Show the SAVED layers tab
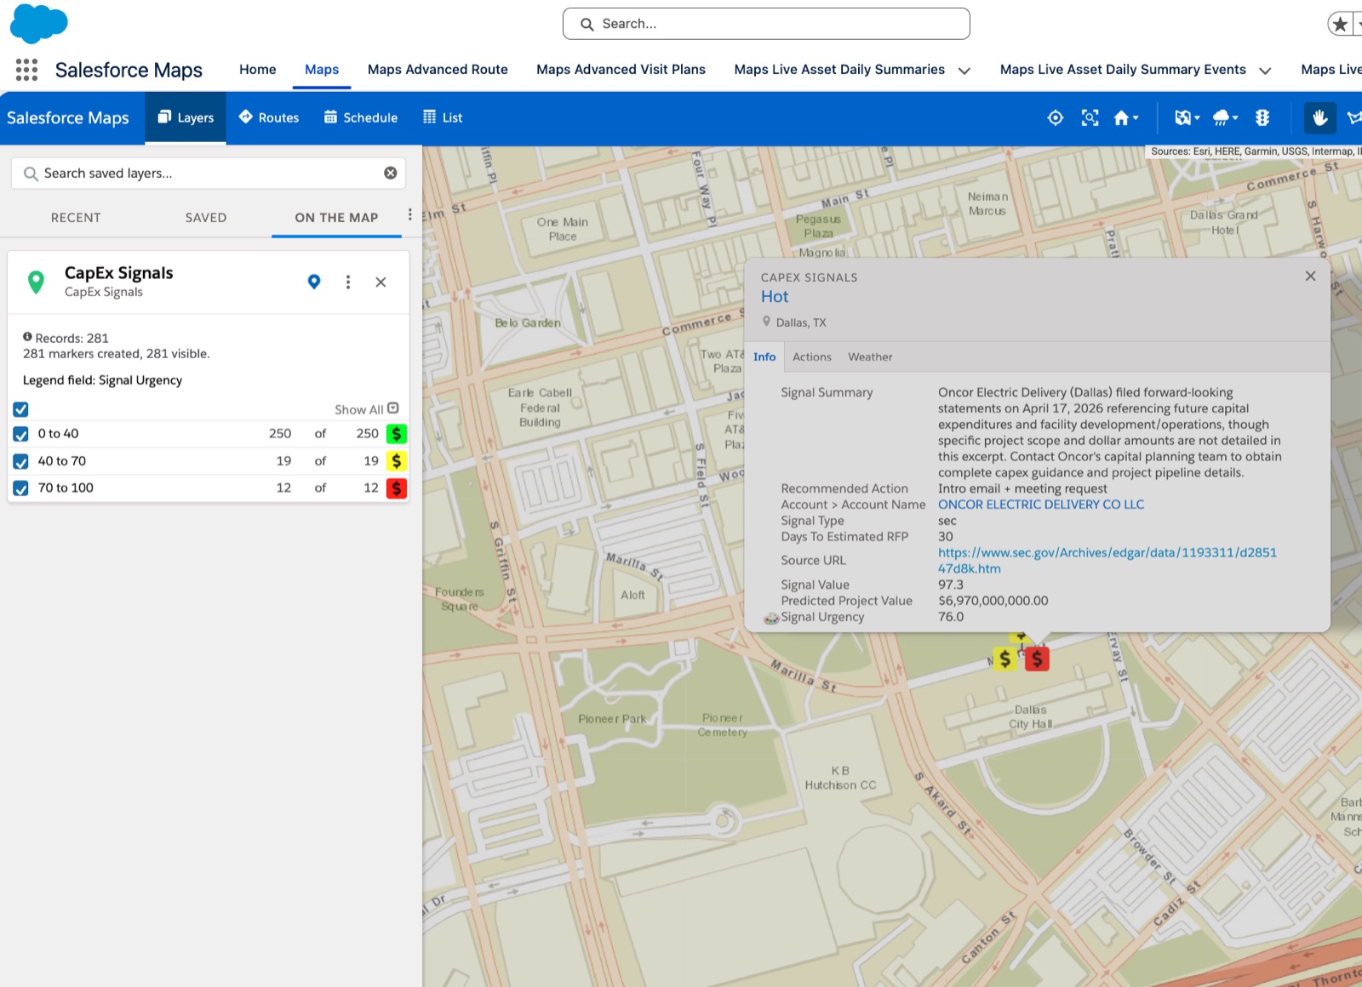 pyautogui.click(x=206, y=218)
